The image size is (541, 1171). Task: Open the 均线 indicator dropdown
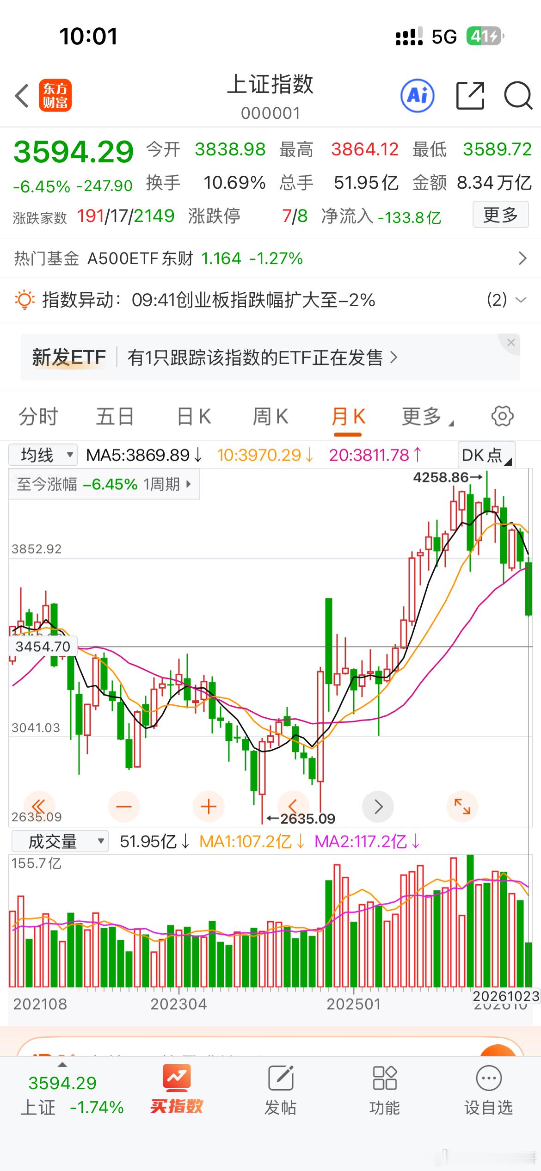(43, 455)
